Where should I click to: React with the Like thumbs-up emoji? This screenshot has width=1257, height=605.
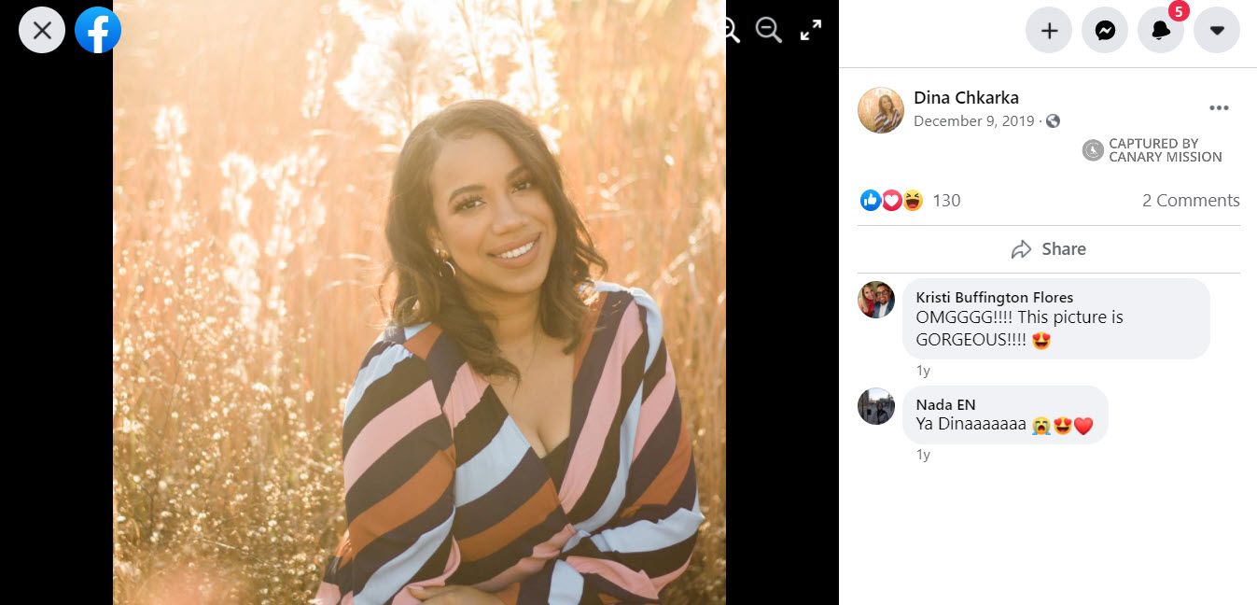[x=870, y=200]
